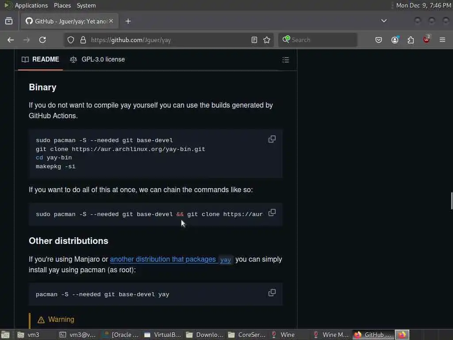Switch to the GitHub - Jguer/yay browser tab
This screenshot has width=453, height=340.
[x=69, y=21]
